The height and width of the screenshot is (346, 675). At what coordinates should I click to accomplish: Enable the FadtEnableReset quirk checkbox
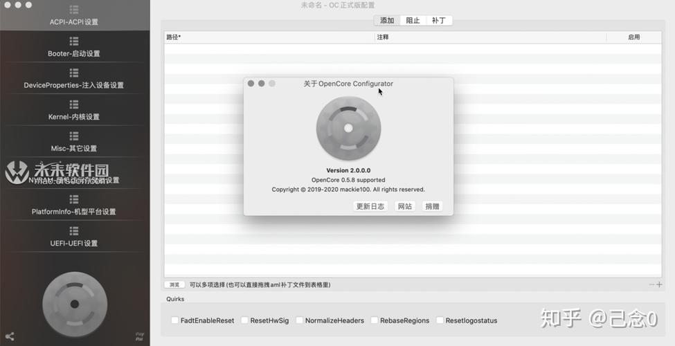click(174, 320)
